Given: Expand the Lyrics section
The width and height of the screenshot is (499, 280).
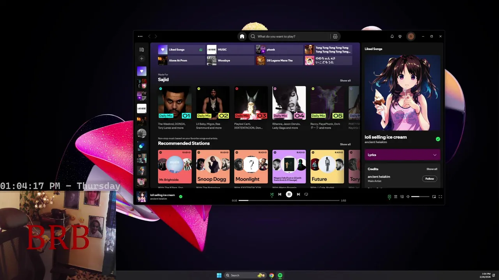Looking at the screenshot, I should 402,155.
